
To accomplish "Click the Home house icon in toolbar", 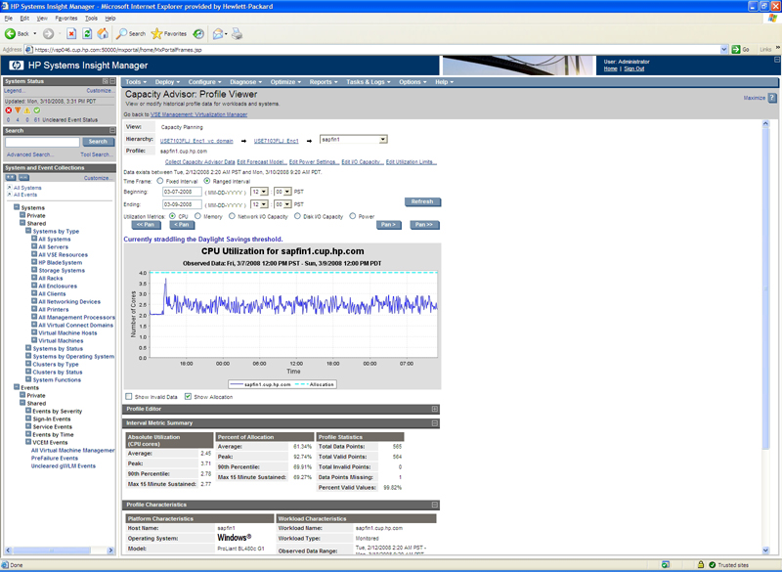I will point(103,34).
